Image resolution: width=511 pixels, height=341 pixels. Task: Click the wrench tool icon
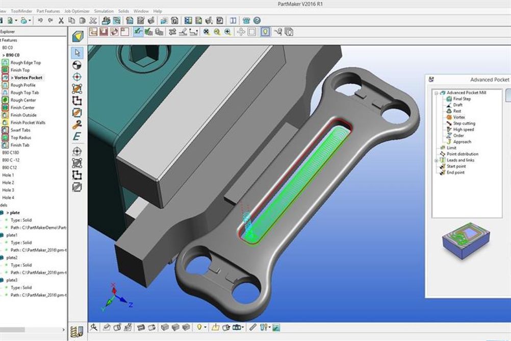(x=77, y=125)
